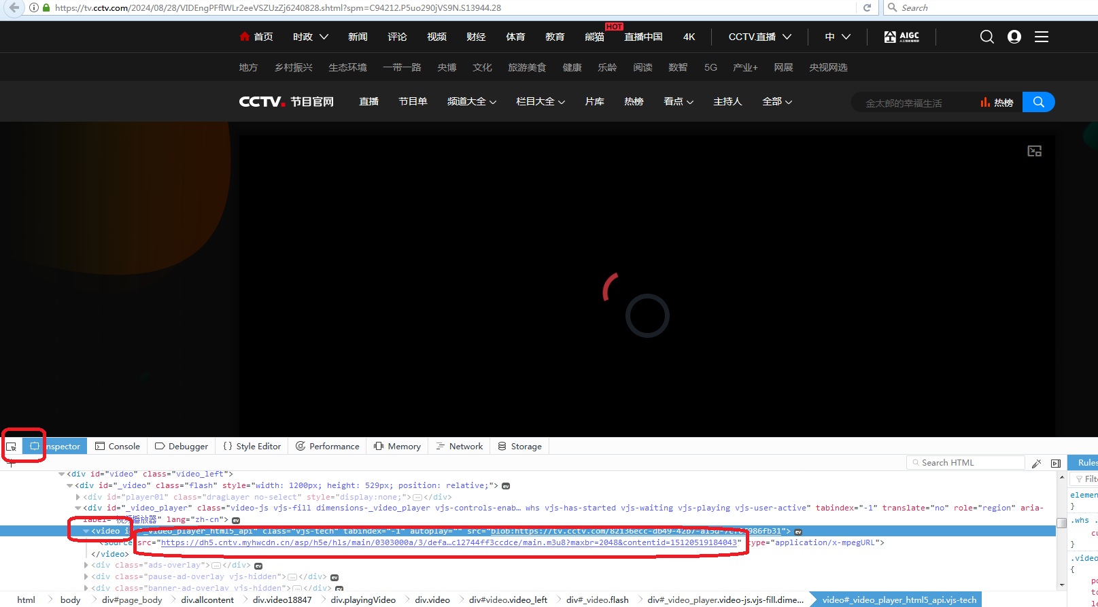Click the markup view vertical scrollbar thumb
The image size is (1098, 607).
click(1061, 523)
